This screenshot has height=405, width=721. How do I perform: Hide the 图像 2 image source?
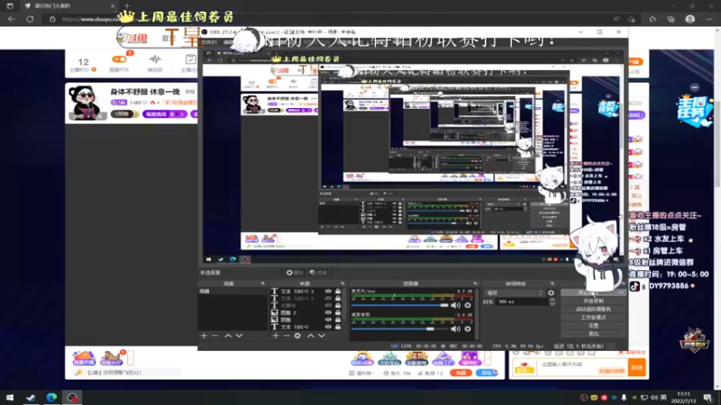[328, 312]
